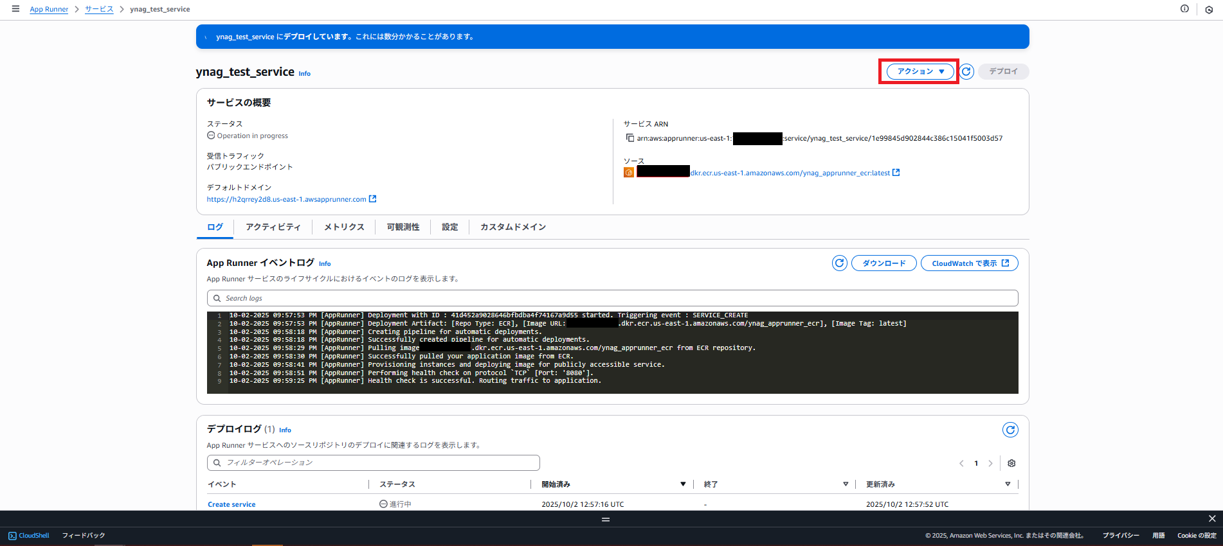Sort by 更新済み column arrow
Image resolution: width=1223 pixels, height=546 pixels.
point(1008,484)
